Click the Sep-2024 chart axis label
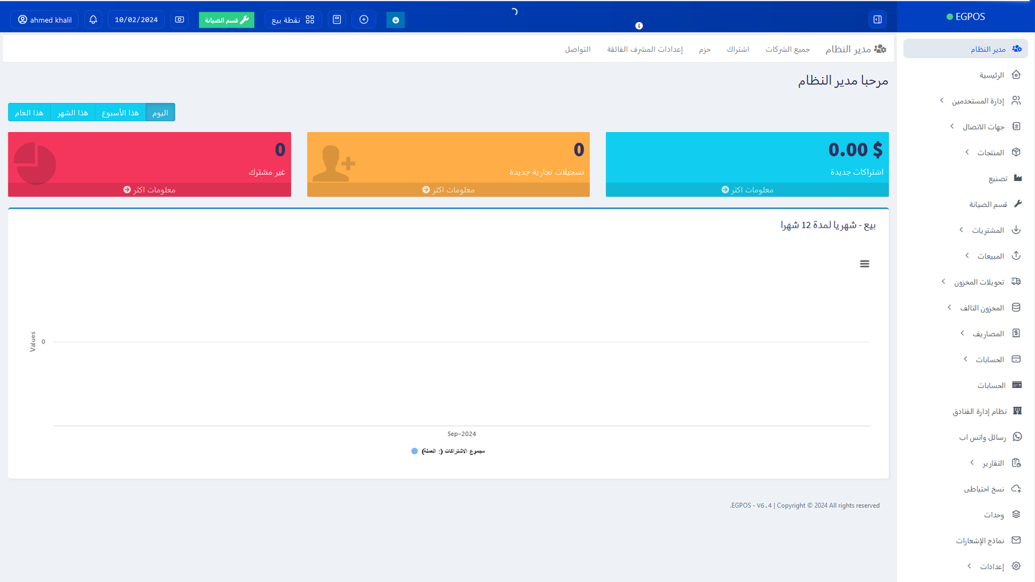The width and height of the screenshot is (1035, 582). pos(462,434)
